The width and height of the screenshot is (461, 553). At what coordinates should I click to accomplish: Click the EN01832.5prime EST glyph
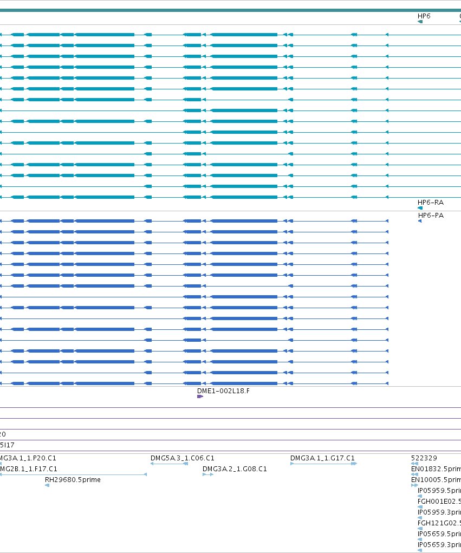pyautogui.click(x=414, y=474)
